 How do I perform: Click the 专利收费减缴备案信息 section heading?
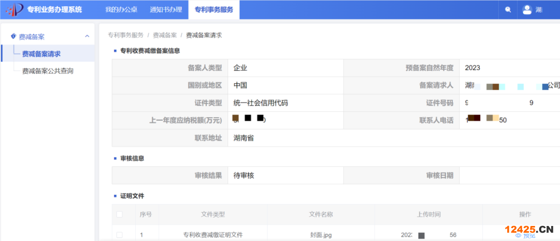point(150,51)
